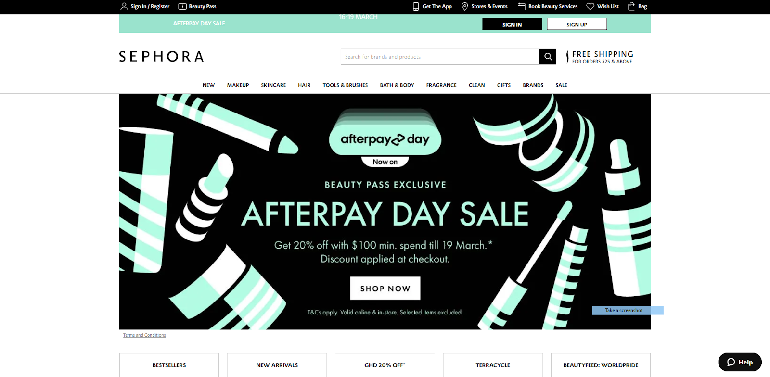The image size is (770, 377).
Task: Open the Help chat bubble
Action: 740,362
